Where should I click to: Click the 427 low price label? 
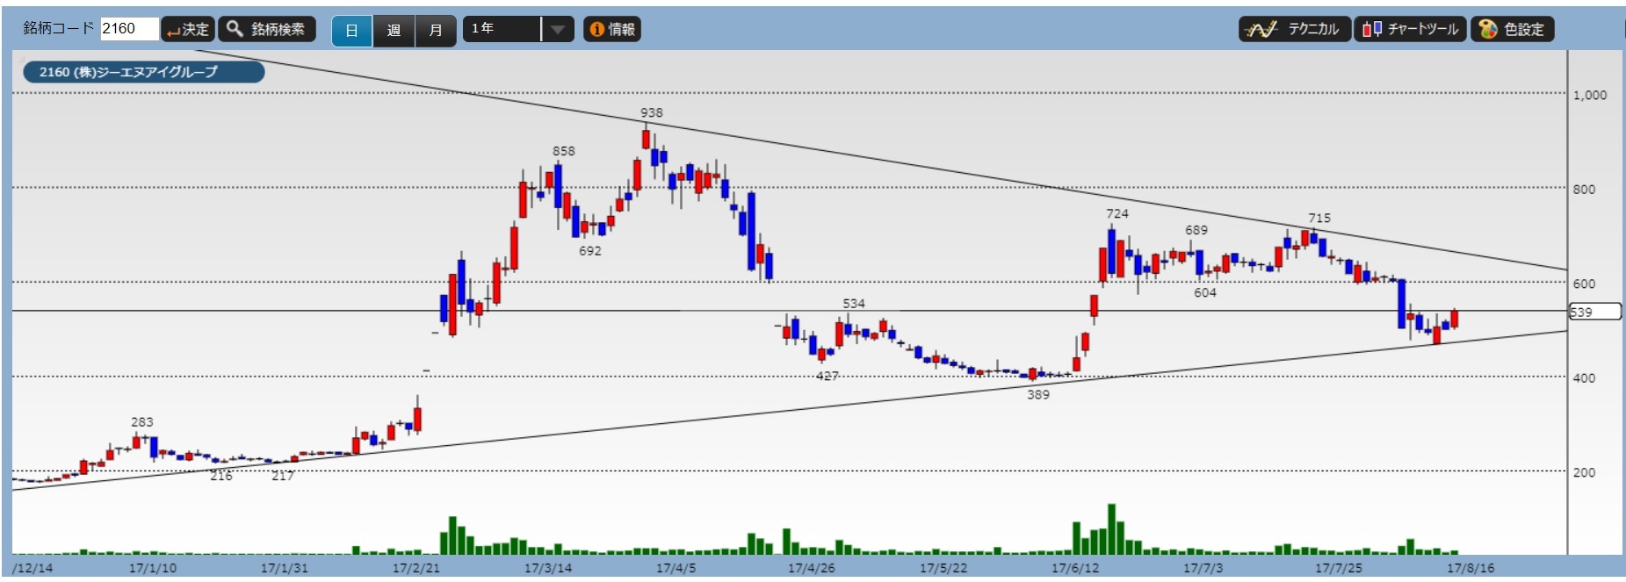[827, 376]
